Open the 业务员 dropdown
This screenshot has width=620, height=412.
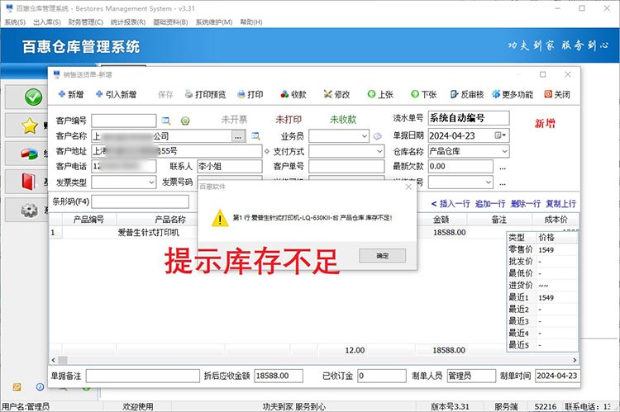[x=365, y=136]
